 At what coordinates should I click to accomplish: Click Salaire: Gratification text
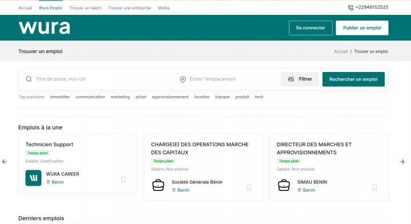[x=45, y=161]
